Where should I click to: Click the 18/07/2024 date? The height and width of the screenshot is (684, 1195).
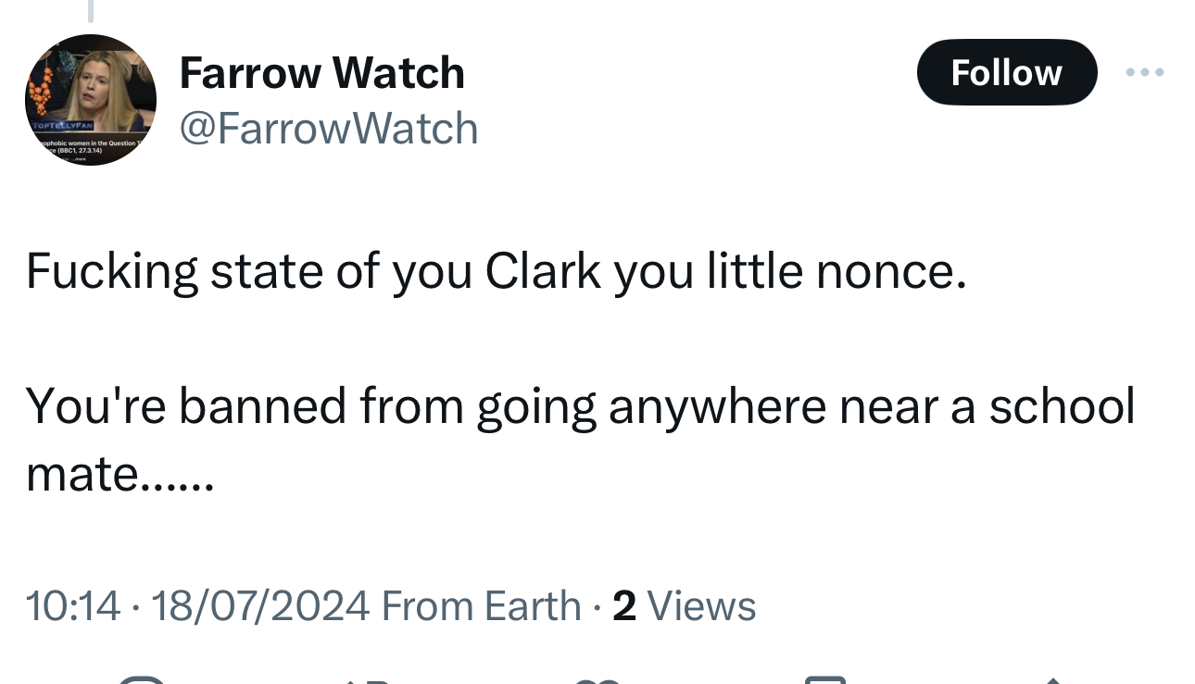[x=260, y=606]
